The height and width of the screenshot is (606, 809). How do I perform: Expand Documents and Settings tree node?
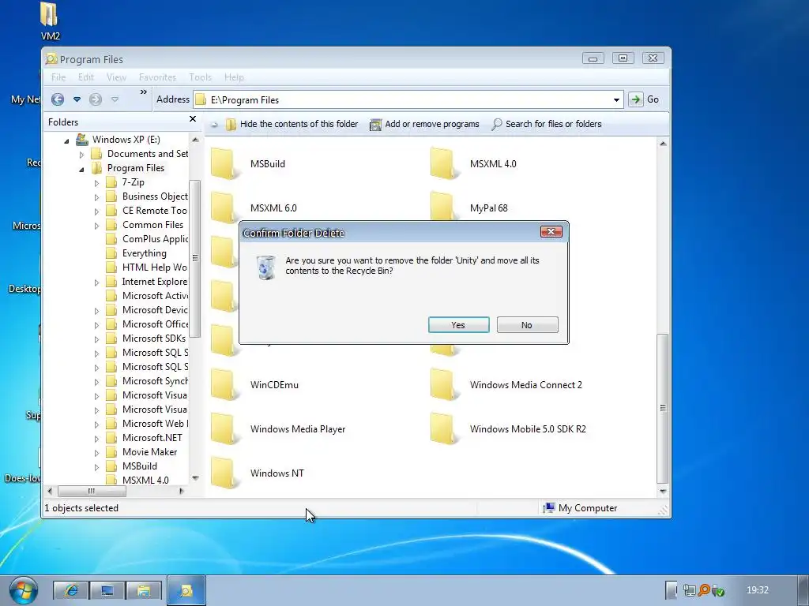pyautogui.click(x=81, y=155)
